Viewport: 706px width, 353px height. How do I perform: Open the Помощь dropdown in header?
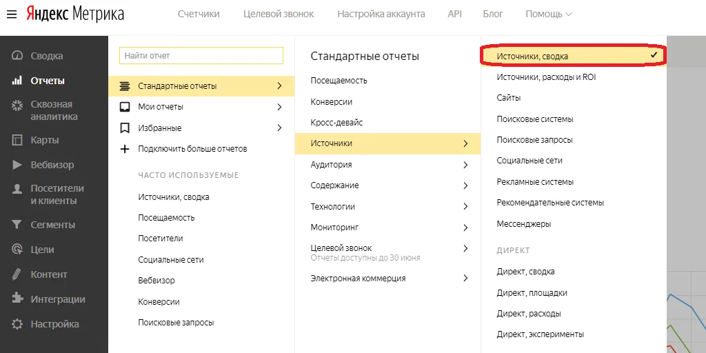pyautogui.click(x=548, y=14)
